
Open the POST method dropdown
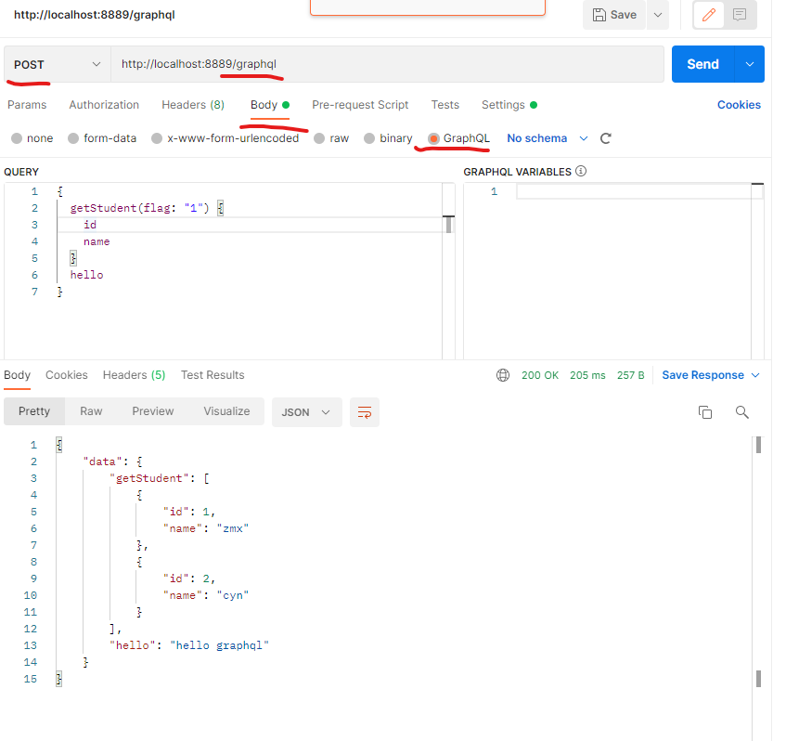point(57,64)
